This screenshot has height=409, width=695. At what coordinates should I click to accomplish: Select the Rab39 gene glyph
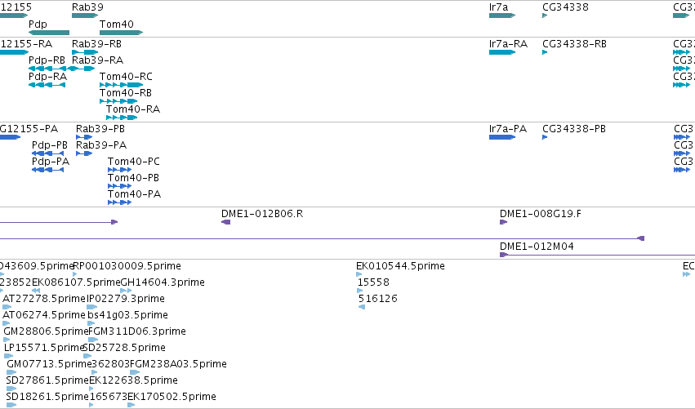(85, 16)
